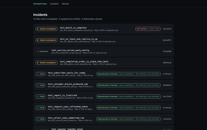The height and width of the screenshot is (130, 207).
Task: Click the 15 flaky tests investigated summary
Action: tap(45, 19)
